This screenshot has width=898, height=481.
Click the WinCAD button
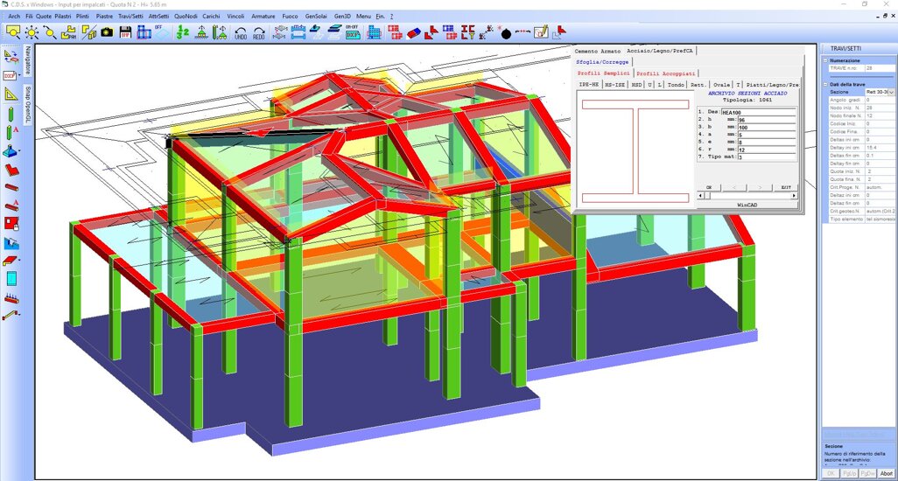(747, 205)
